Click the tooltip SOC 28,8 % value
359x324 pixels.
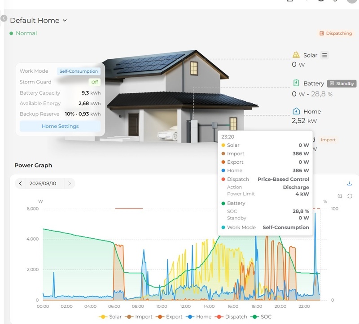[x=301, y=211]
